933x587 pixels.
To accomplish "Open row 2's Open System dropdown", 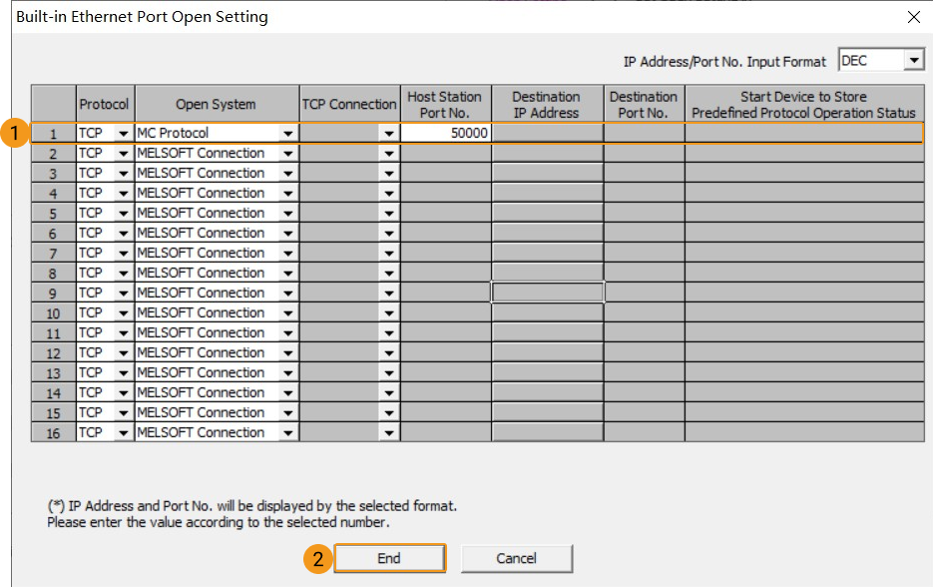I will pyautogui.click(x=287, y=153).
